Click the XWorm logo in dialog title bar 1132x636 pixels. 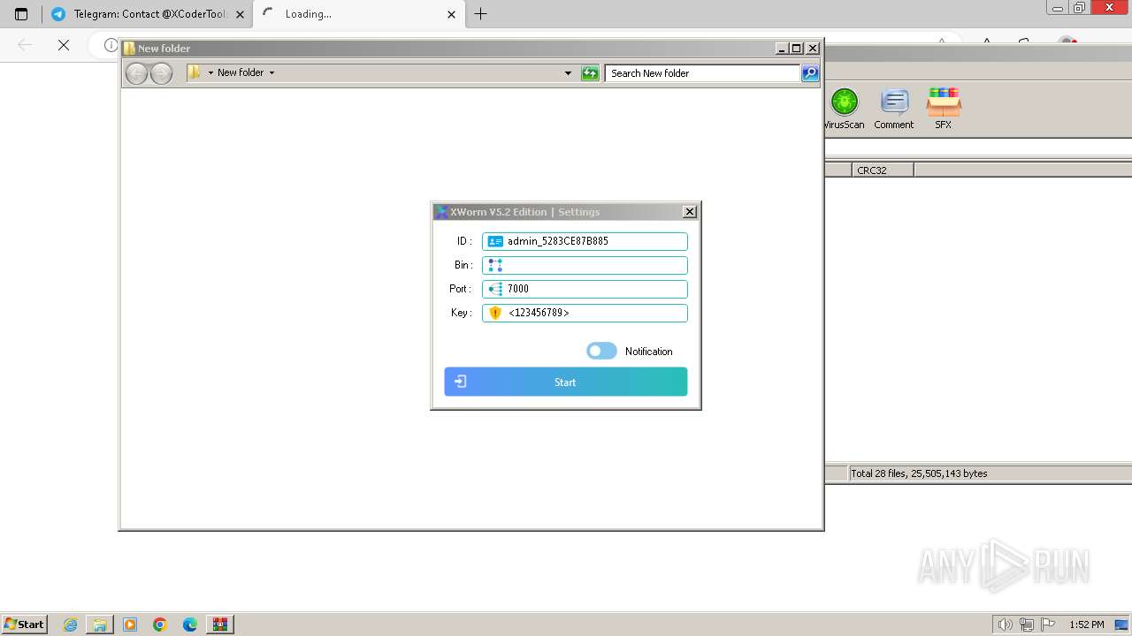pyautogui.click(x=441, y=212)
